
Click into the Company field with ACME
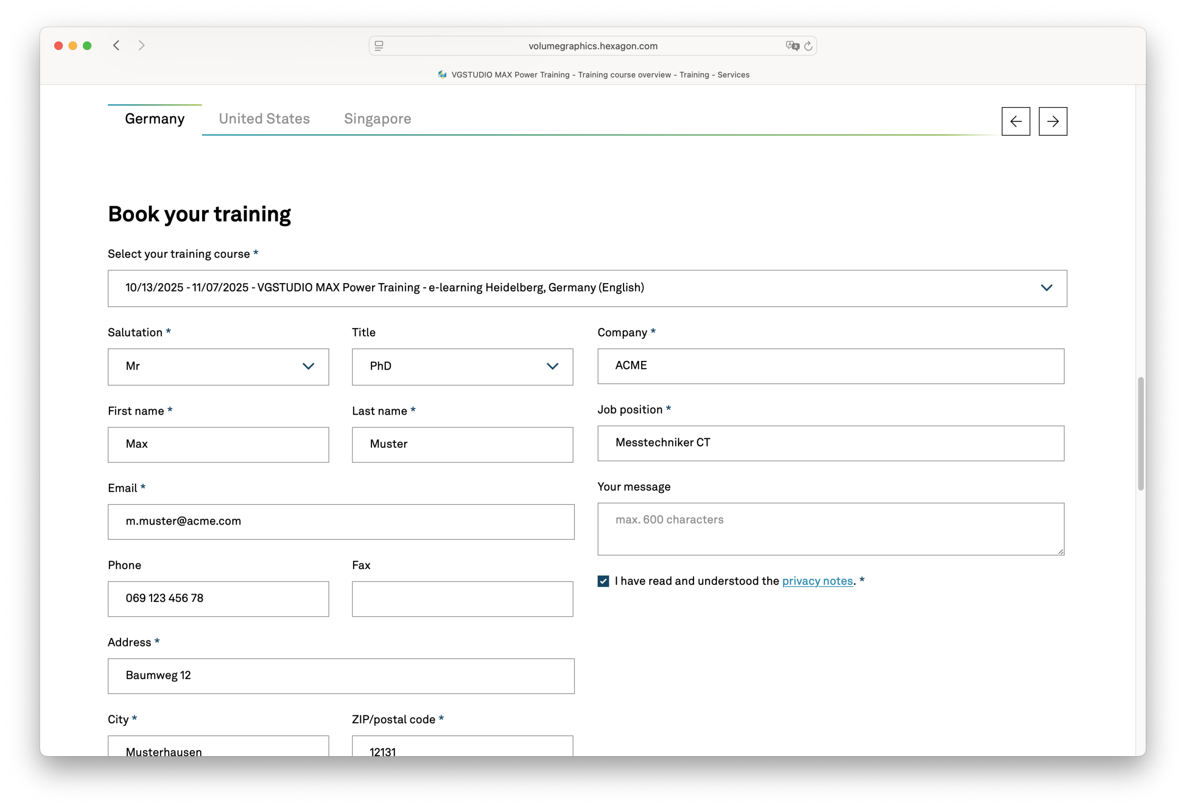(831, 367)
